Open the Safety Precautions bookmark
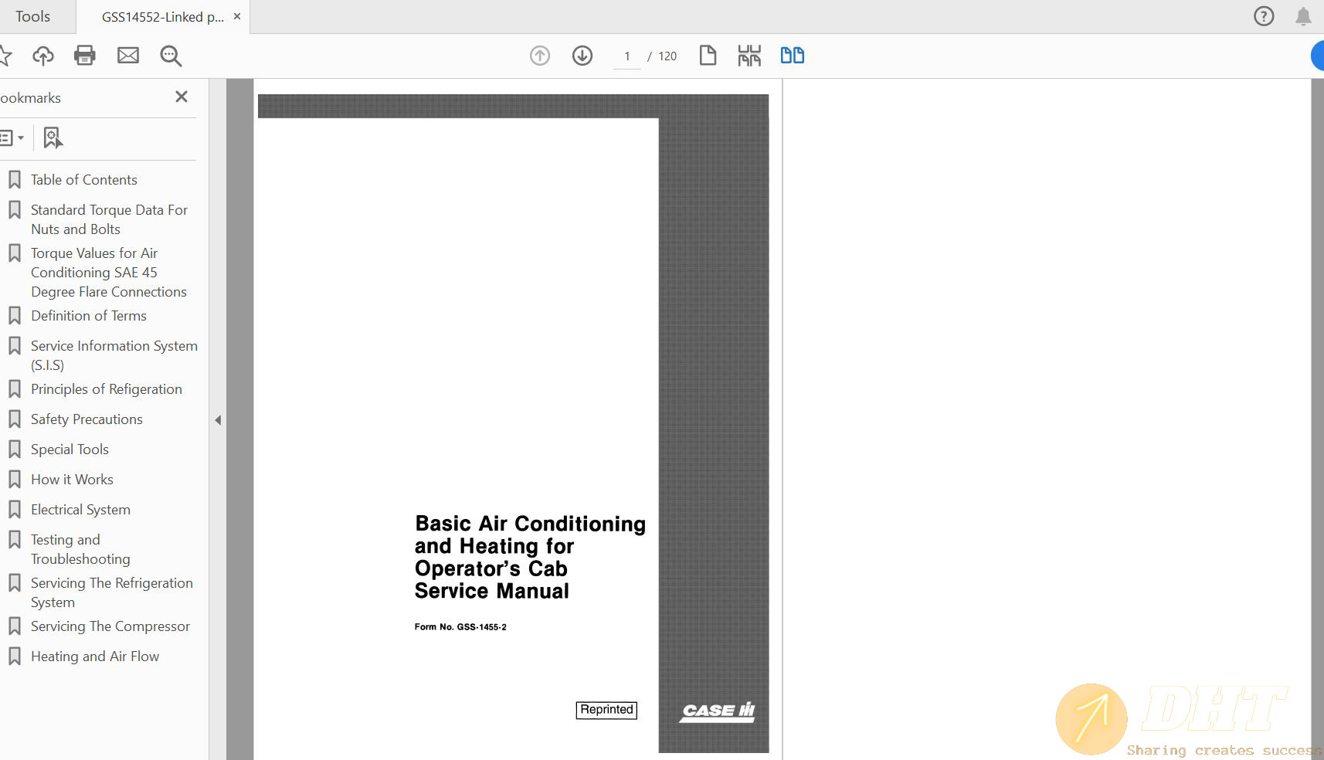This screenshot has height=760, width=1324. coord(87,419)
